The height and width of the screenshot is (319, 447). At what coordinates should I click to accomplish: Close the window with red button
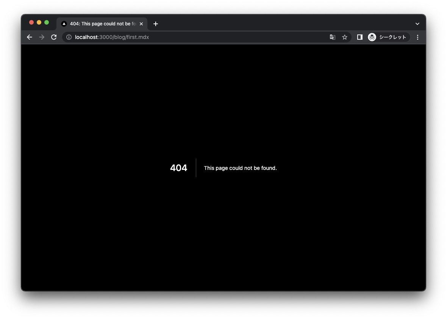[32, 22]
